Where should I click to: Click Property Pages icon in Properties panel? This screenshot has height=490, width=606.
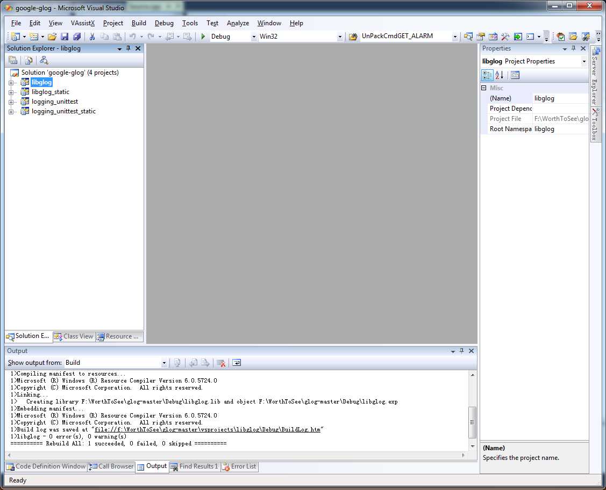(x=515, y=75)
